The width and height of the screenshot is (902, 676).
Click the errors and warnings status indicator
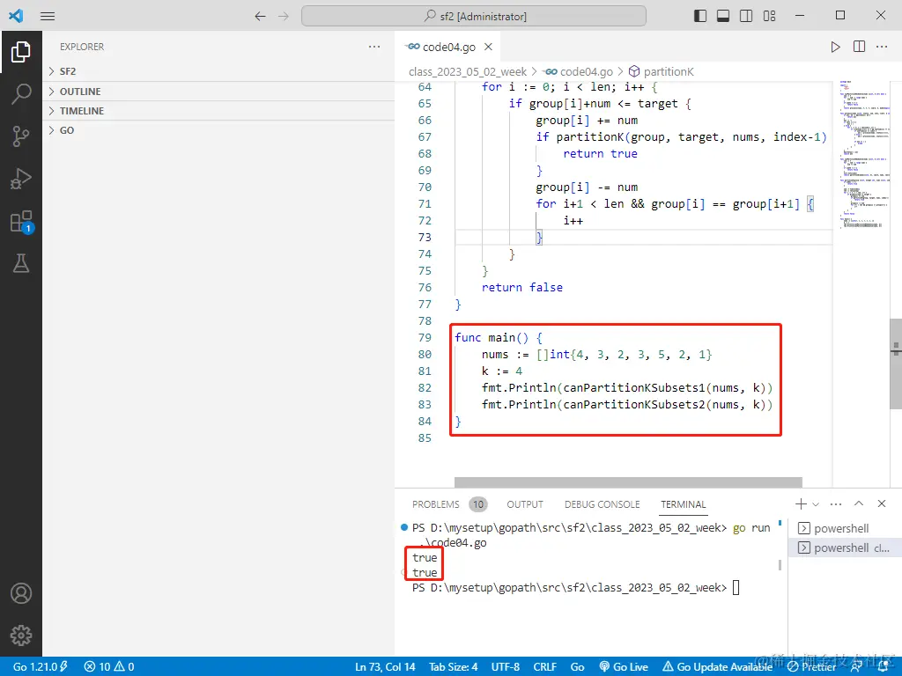click(x=108, y=666)
